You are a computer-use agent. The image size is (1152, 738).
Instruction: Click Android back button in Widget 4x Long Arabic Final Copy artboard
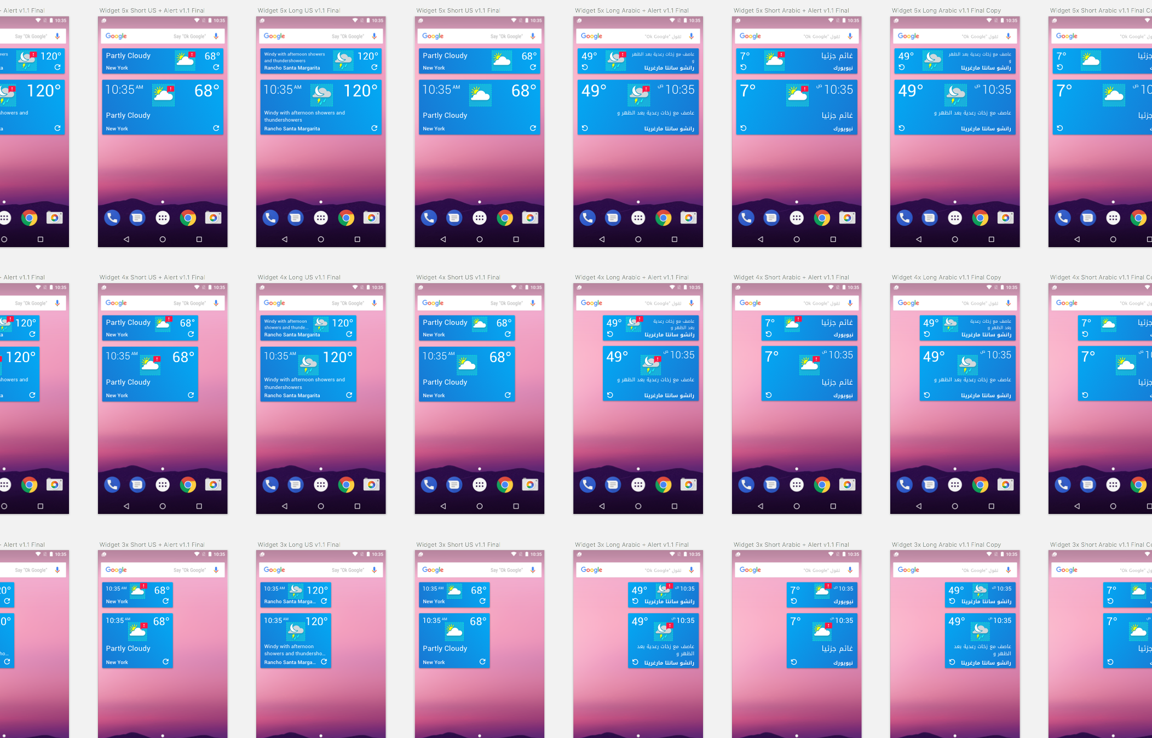[x=919, y=506]
